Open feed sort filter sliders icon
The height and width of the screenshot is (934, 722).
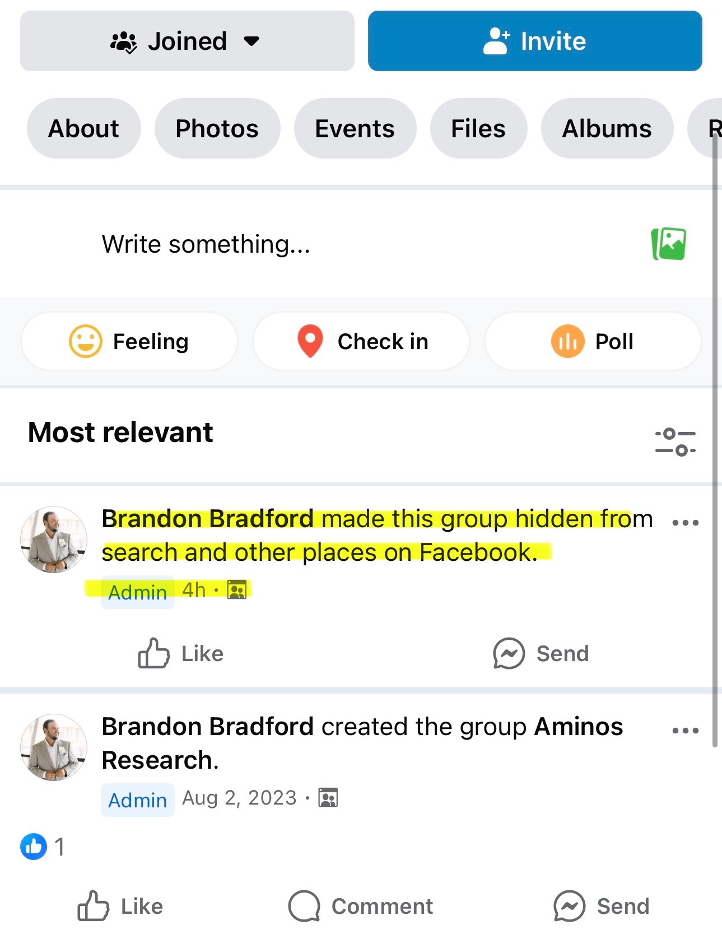675,442
